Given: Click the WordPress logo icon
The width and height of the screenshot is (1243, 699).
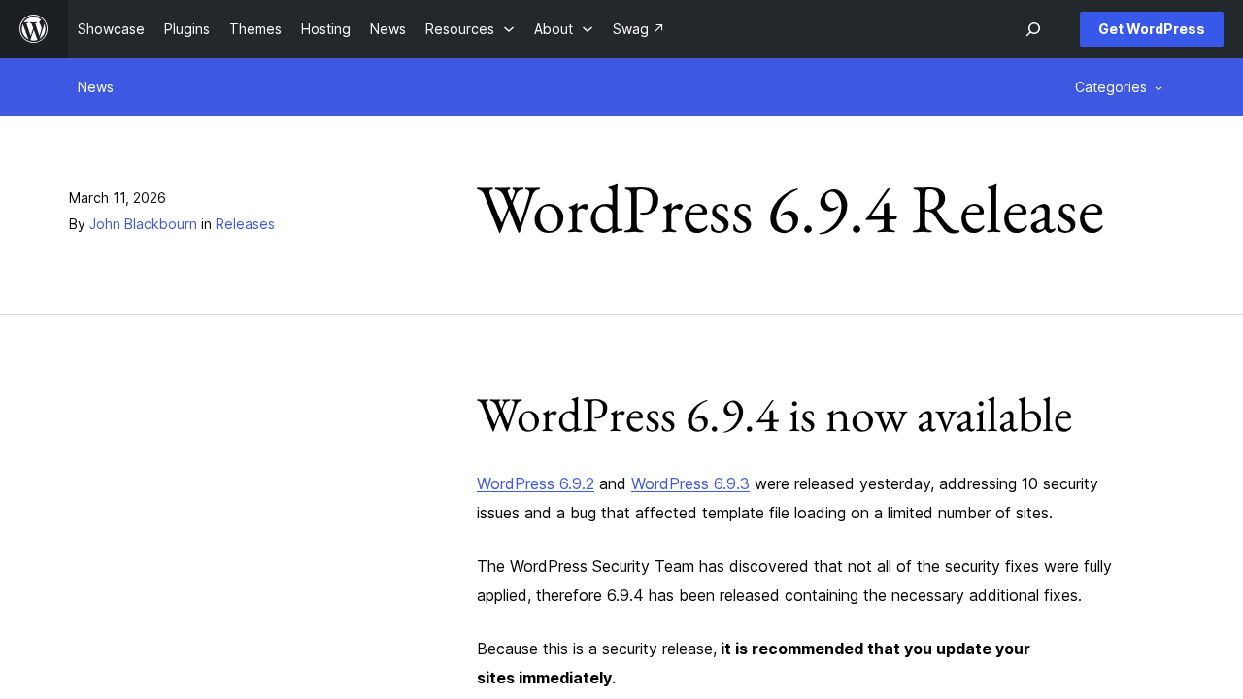Looking at the screenshot, I should coord(34,29).
